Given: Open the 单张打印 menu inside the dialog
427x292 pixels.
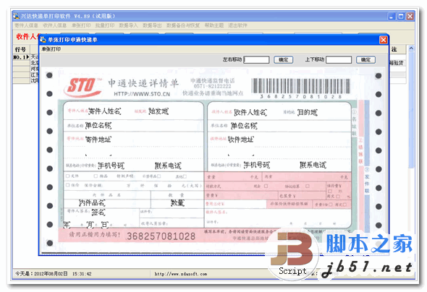Looking at the screenshot, I should pyautogui.click(x=51, y=49).
